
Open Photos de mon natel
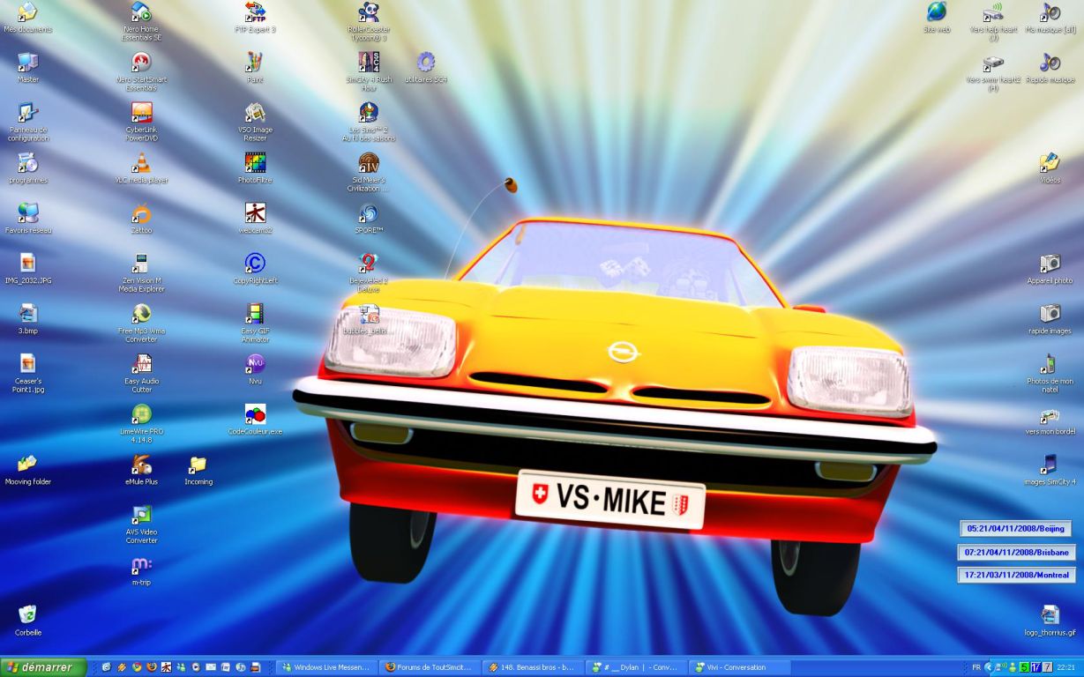(x=1050, y=364)
